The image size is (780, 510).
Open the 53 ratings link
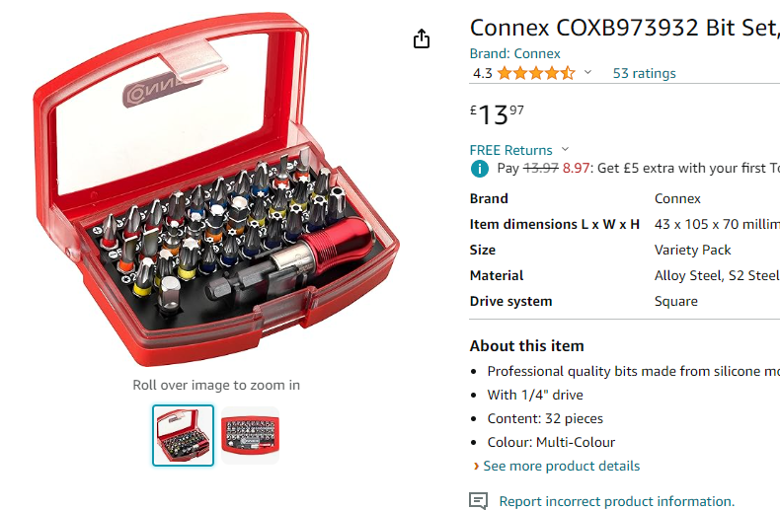(644, 73)
